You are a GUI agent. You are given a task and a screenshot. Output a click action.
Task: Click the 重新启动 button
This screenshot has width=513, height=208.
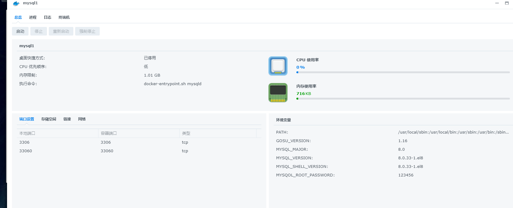coord(61,31)
